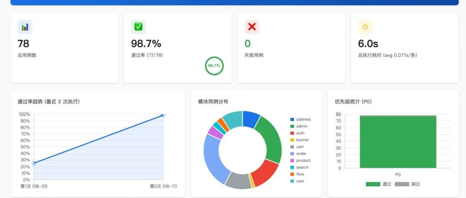Toggle the product legend entry

300,161
